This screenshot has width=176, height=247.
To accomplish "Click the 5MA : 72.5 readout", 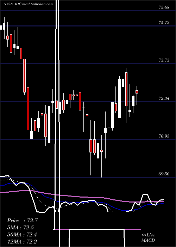I will pos(20,228).
